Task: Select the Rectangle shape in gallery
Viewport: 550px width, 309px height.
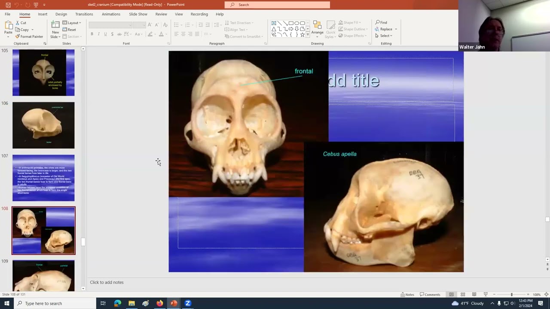Action: (x=291, y=23)
